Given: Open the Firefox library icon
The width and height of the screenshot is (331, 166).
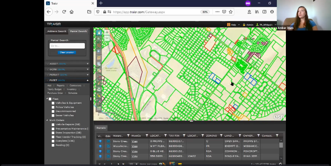Looking at the screenshot, I should pyautogui.click(x=257, y=12).
